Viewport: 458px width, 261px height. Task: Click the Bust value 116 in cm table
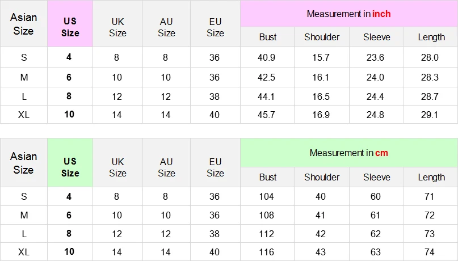pyautogui.click(x=267, y=252)
